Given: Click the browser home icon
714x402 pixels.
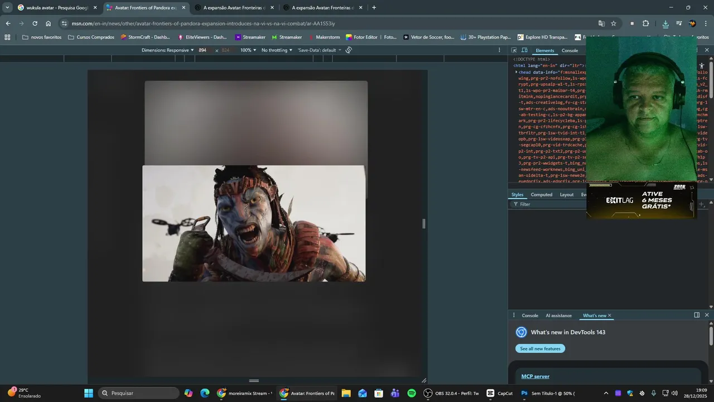Looking at the screenshot, I should [48, 23].
